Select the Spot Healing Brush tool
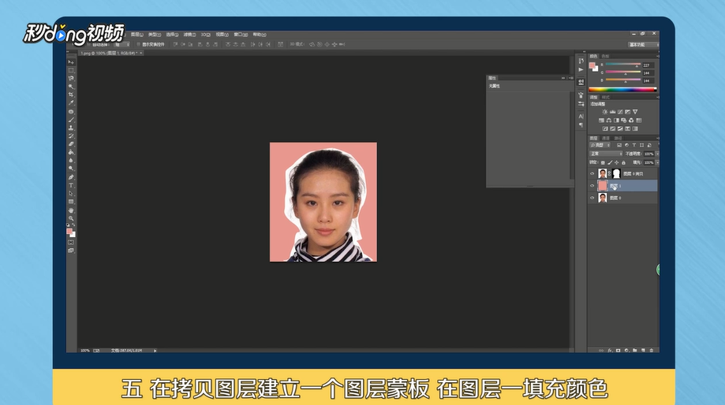Screen dimensions: 725x405 (71, 112)
